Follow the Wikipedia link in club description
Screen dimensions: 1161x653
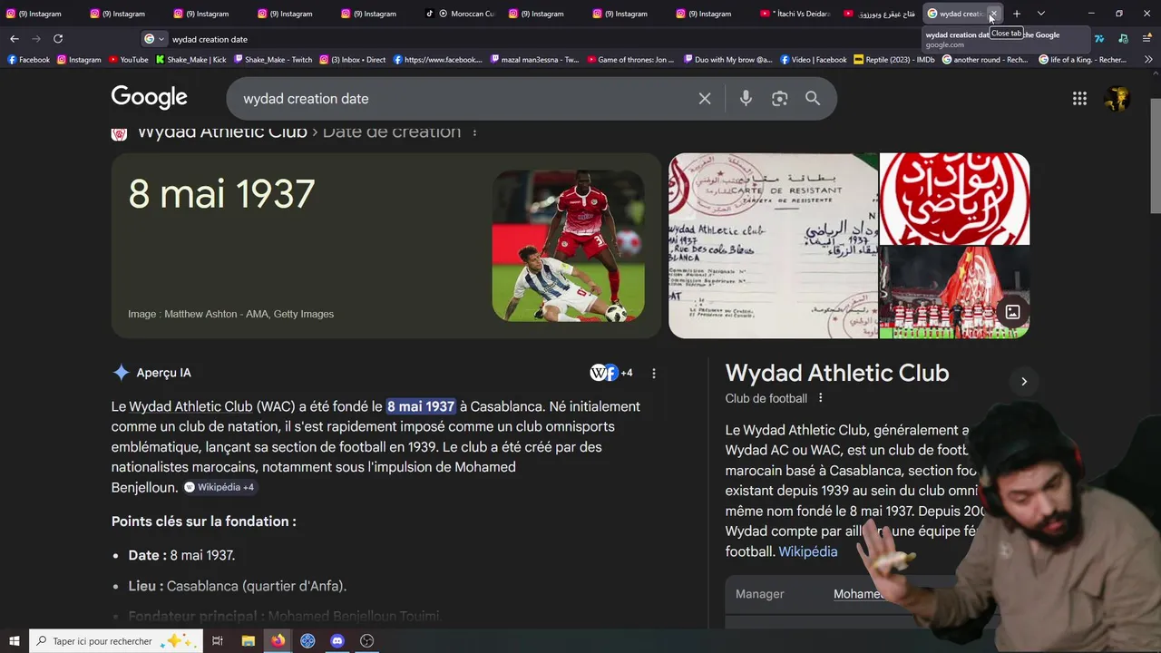807,551
